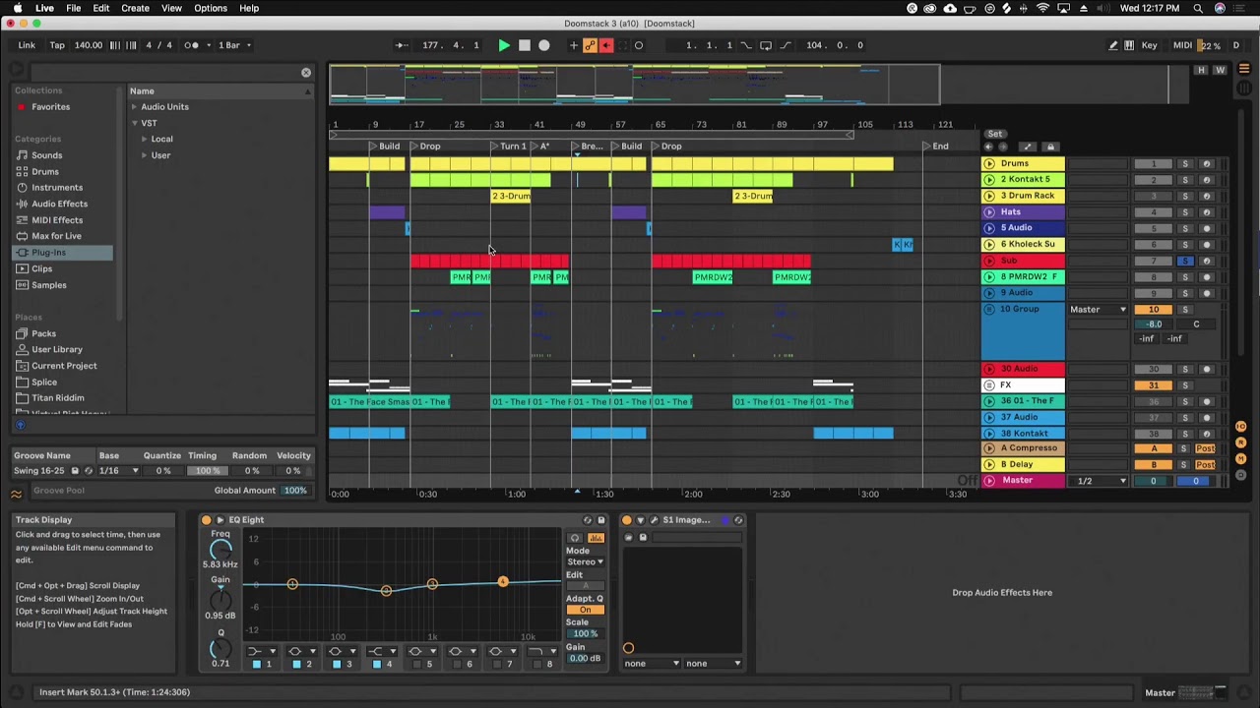Screen dimensions: 1260x708
Task: Open the Clips browser category
Action: (41, 268)
